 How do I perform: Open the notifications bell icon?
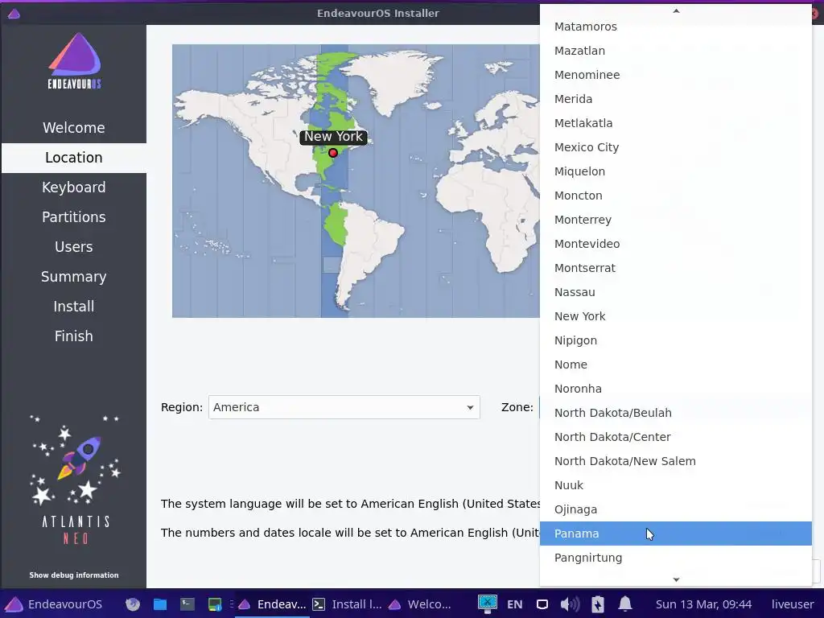624,604
